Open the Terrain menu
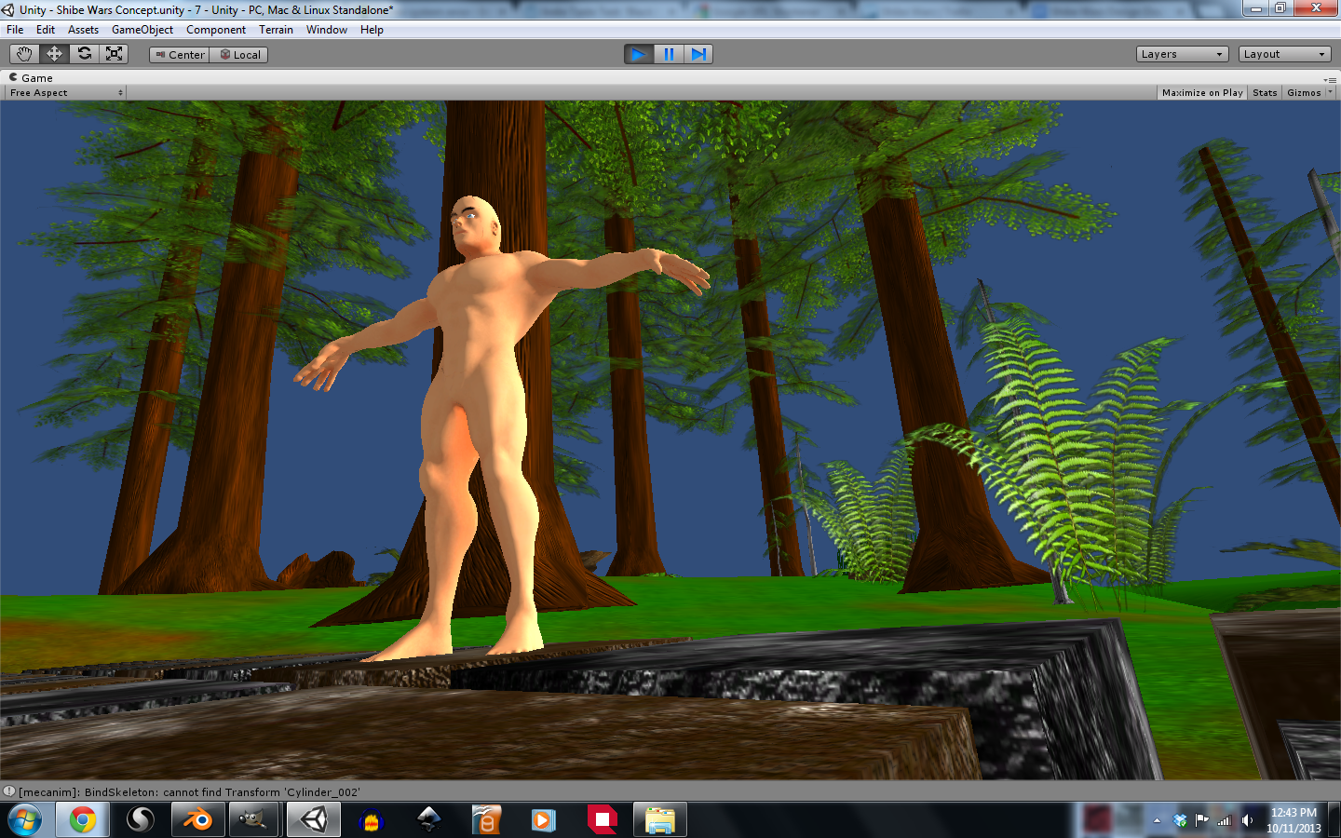This screenshot has height=838, width=1341. coord(276,30)
